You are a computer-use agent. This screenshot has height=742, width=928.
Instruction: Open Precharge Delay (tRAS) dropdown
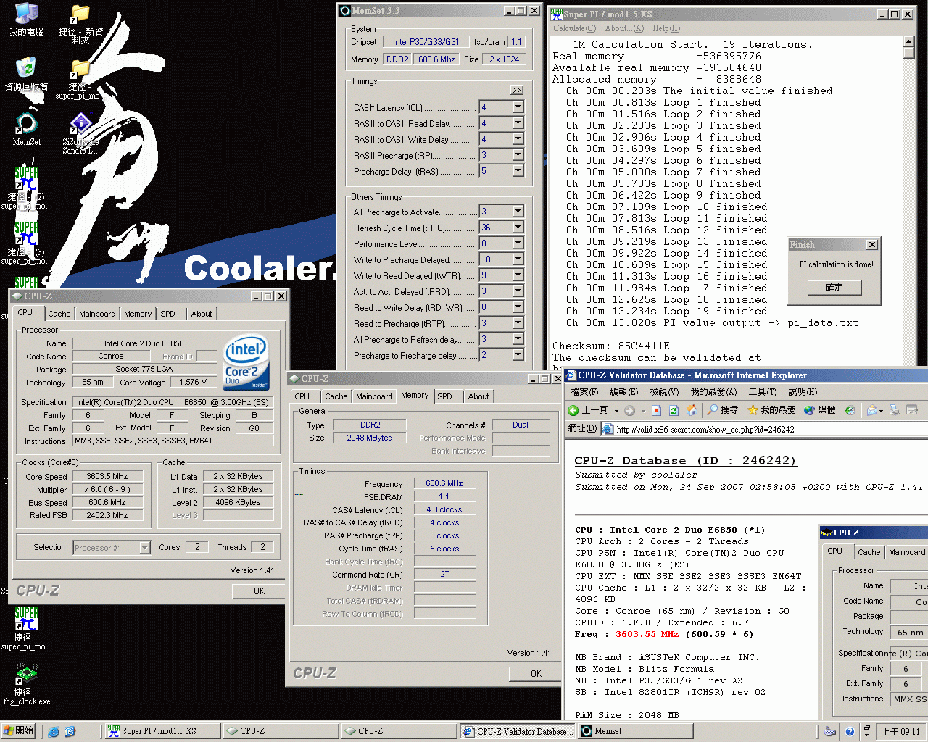[x=518, y=171]
